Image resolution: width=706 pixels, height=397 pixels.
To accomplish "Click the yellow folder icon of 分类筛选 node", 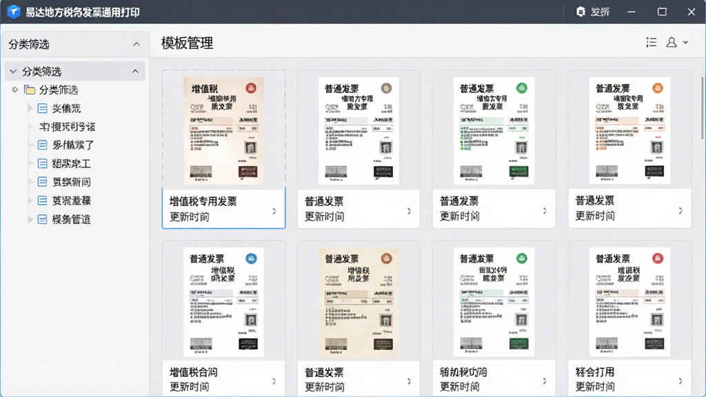I will (30, 90).
